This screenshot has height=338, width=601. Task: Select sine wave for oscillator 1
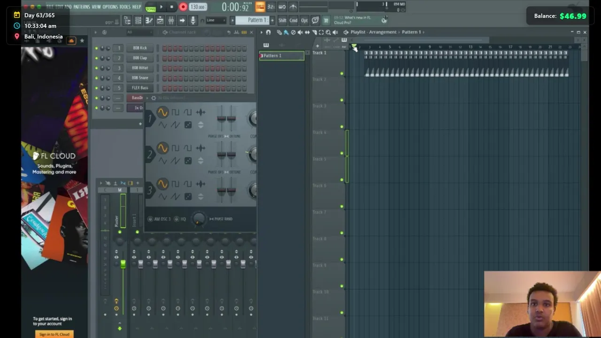(162, 112)
